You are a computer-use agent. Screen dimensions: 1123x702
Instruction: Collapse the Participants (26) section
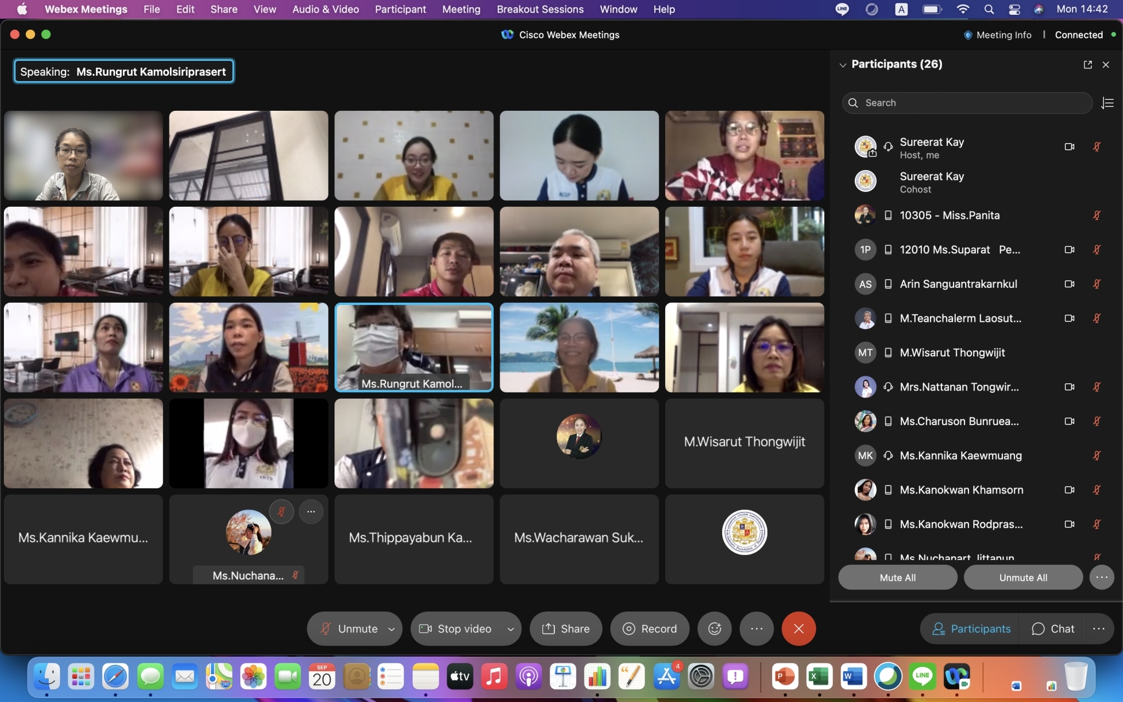843,65
